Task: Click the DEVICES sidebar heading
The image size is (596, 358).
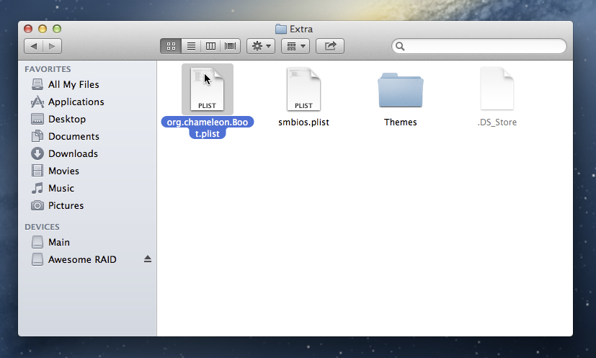Action: tap(43, 227)
